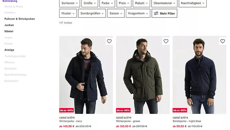Click the Mehr Filter button

click(164, 13)
